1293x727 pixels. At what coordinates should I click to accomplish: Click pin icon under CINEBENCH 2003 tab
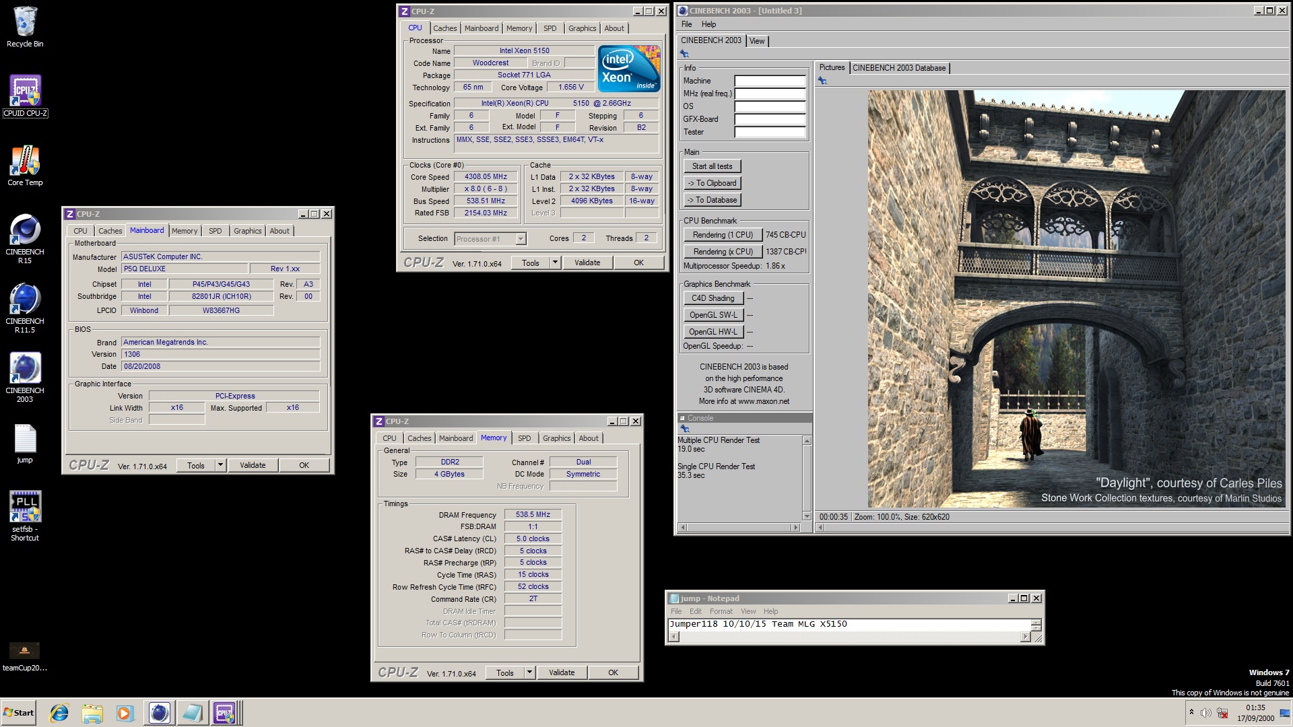coord(685,54)
